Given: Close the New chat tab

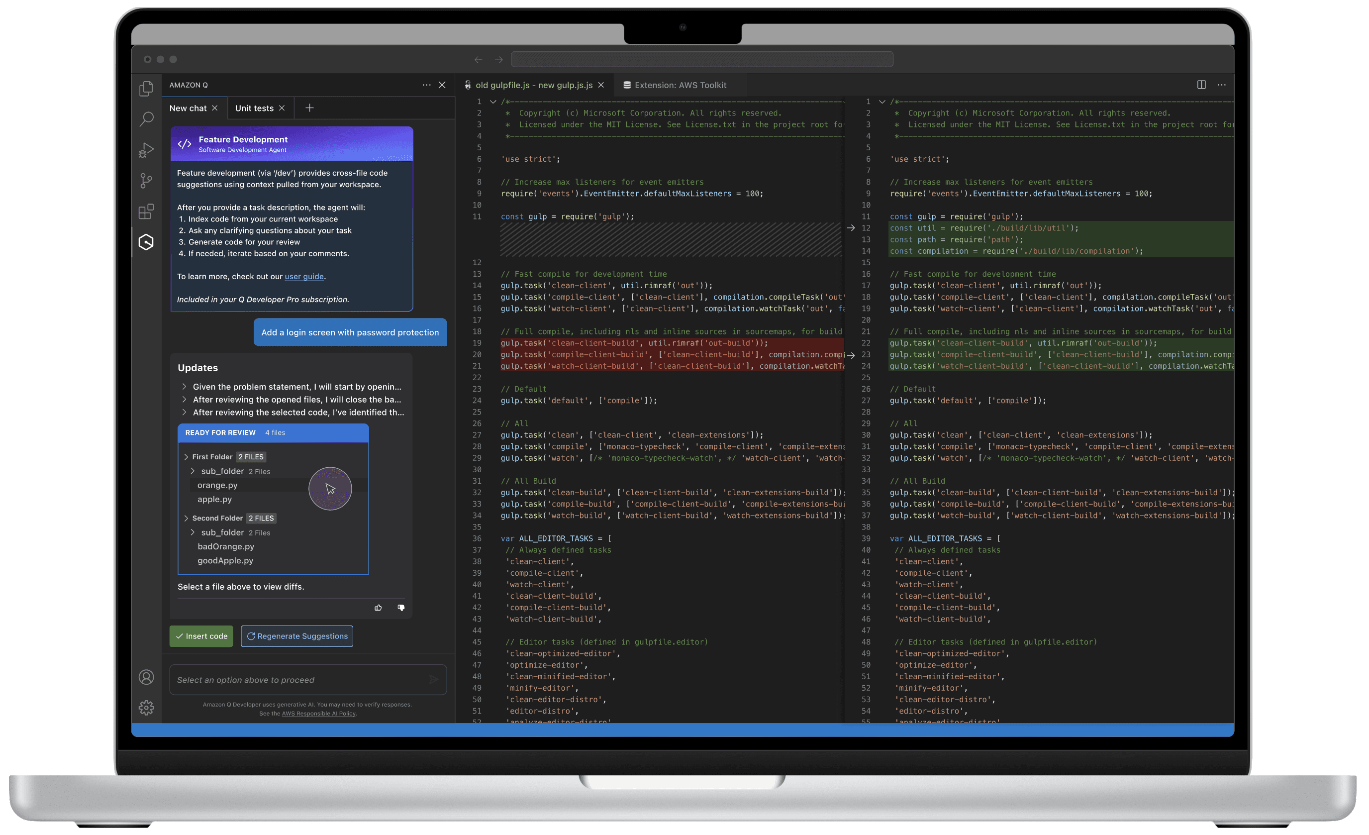Looking at the screenshot, I should pyautogui.click(x=214, y=108).
